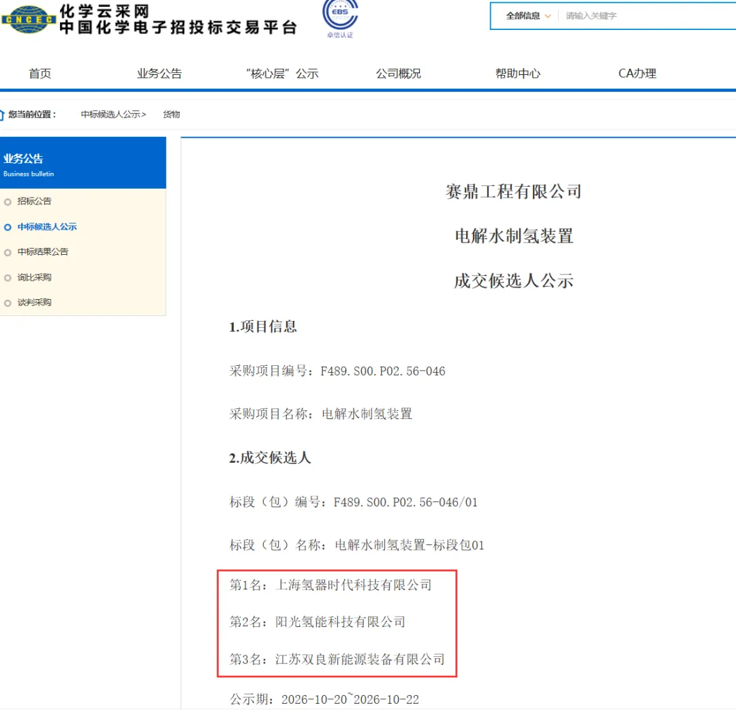Select 谈判采购 in the sidebar
Viewport: 736px width, 710px height.
34,303
